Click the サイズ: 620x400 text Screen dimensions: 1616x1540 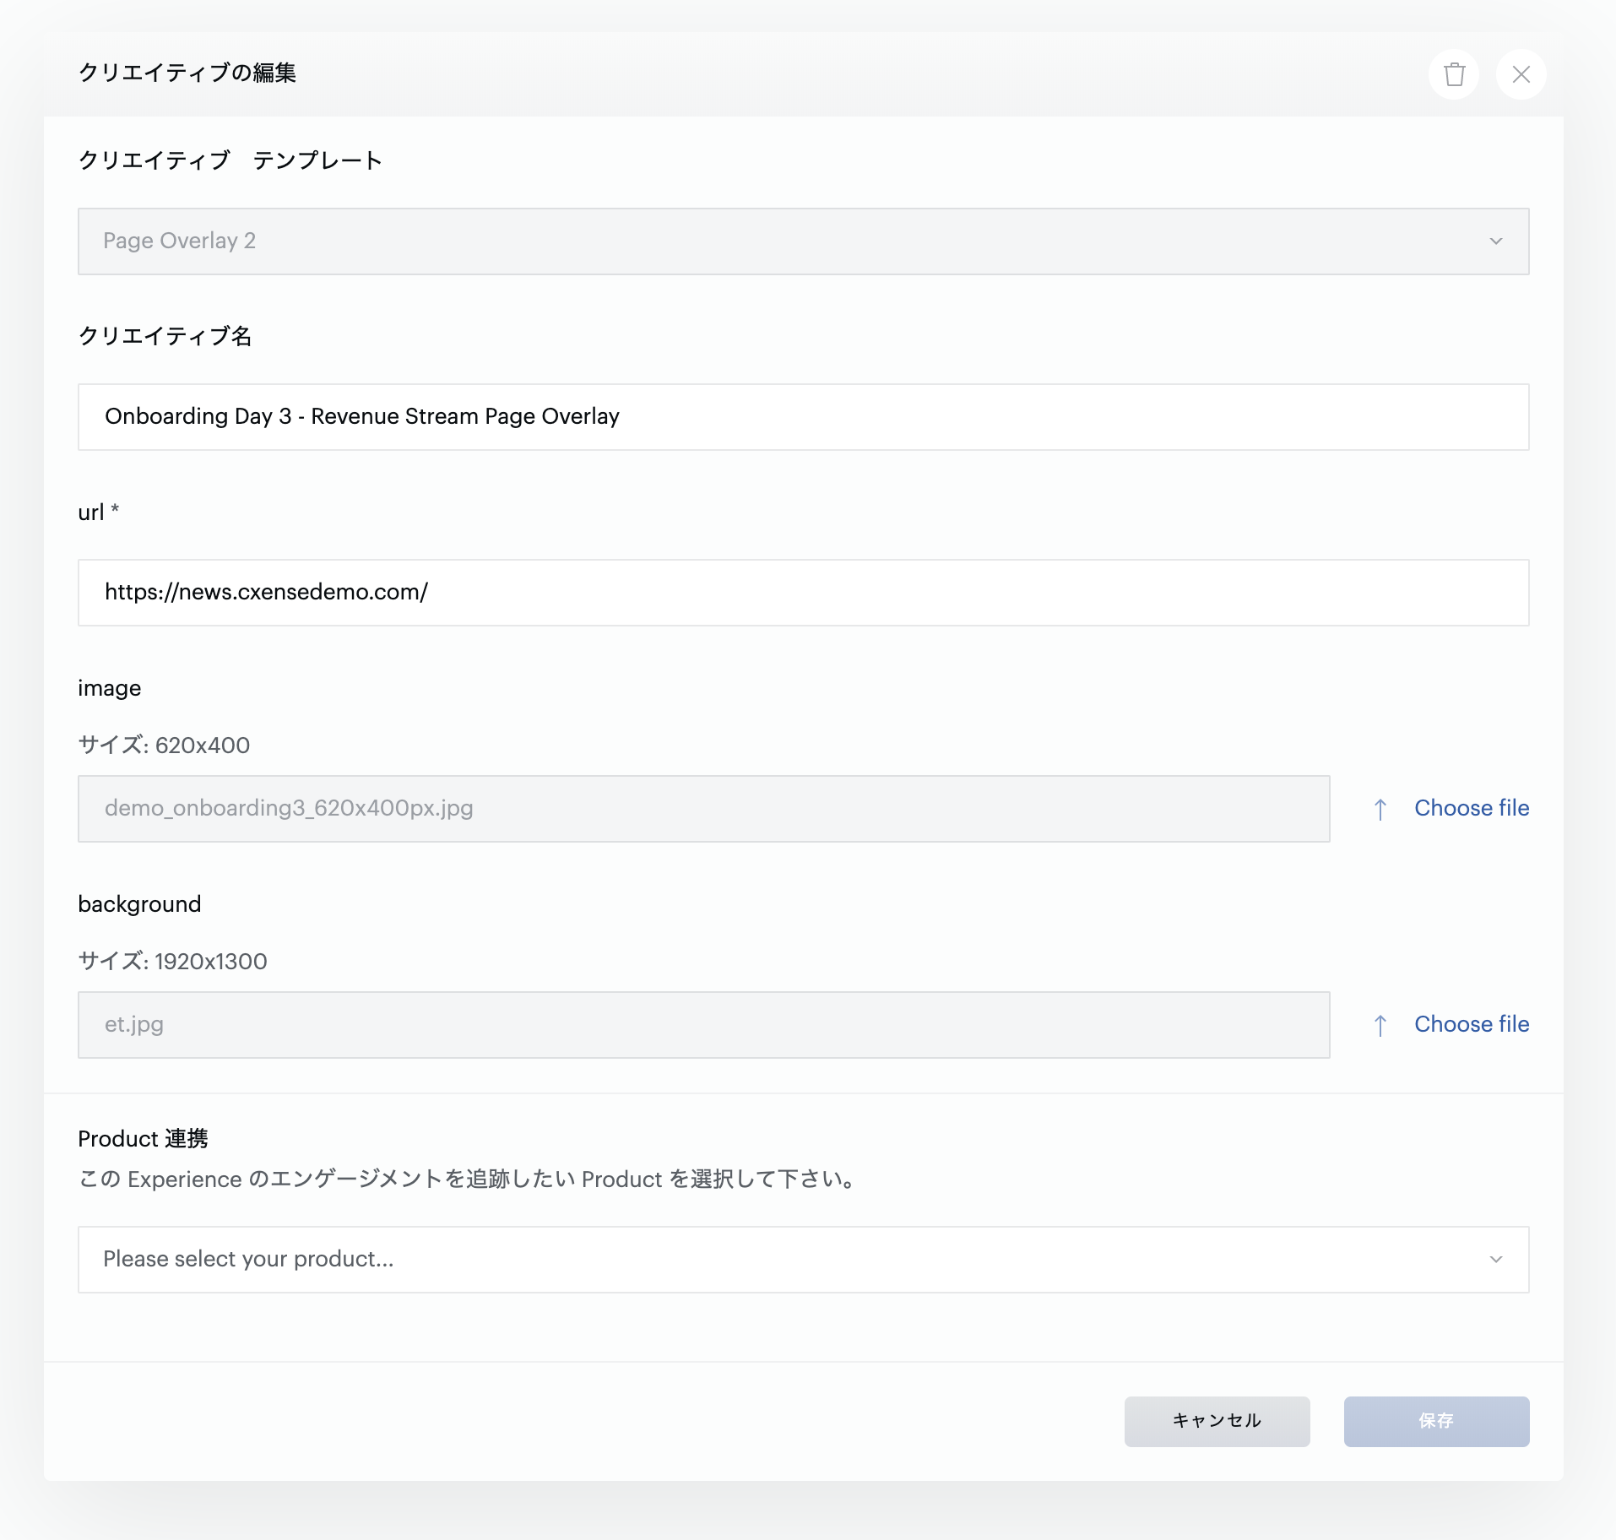[164, 746]
